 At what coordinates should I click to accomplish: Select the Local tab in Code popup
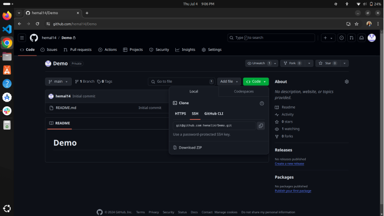pos(194,91)
